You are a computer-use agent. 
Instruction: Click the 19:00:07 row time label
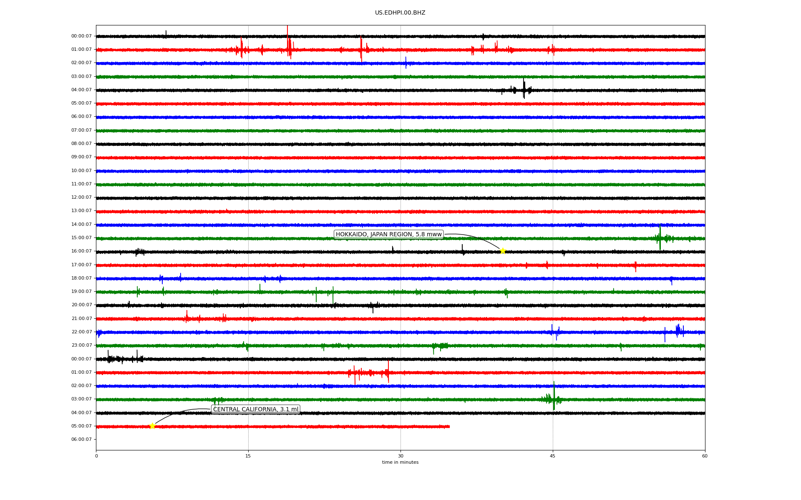(x=81, y=292)
